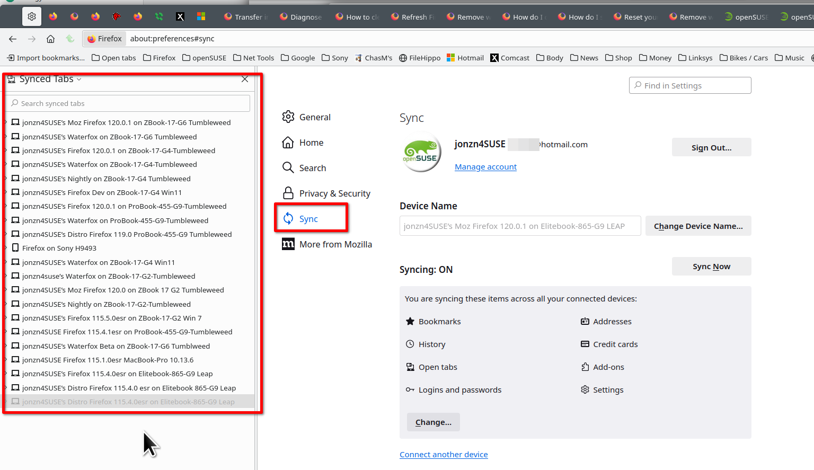Select More from Mozilla category
The width and height of the screenshot is (814, 470).
pos(327,244)
